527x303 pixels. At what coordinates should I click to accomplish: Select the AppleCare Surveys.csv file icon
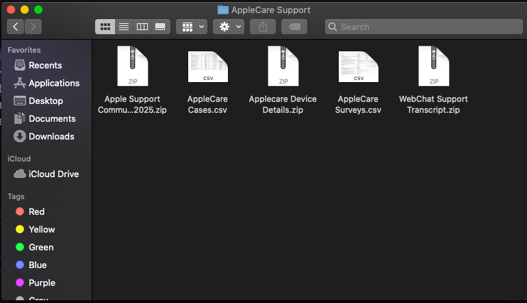358,67
